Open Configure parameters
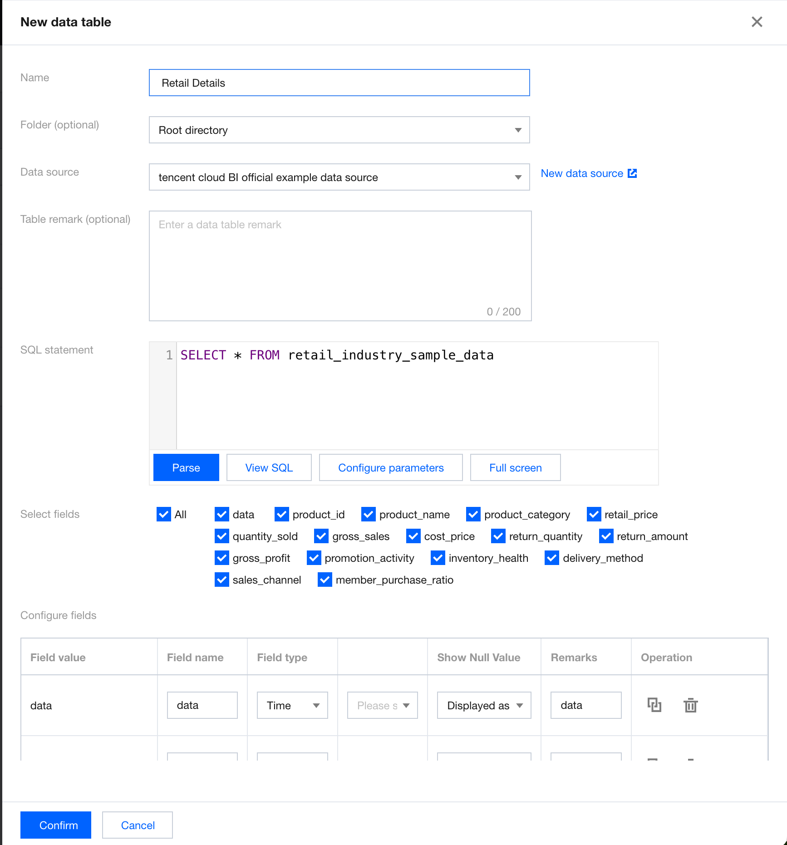Image resolution: width=787 pixels, height=845 pixels. click(391, 467)
